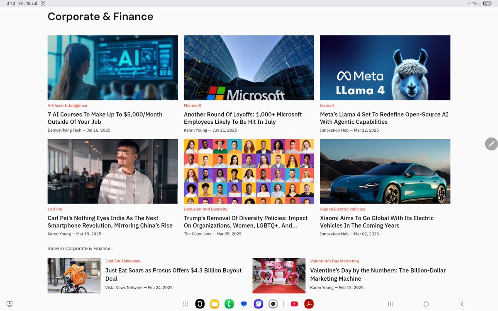Click the Valentine's hearts display thumbnail

[279, 276]
